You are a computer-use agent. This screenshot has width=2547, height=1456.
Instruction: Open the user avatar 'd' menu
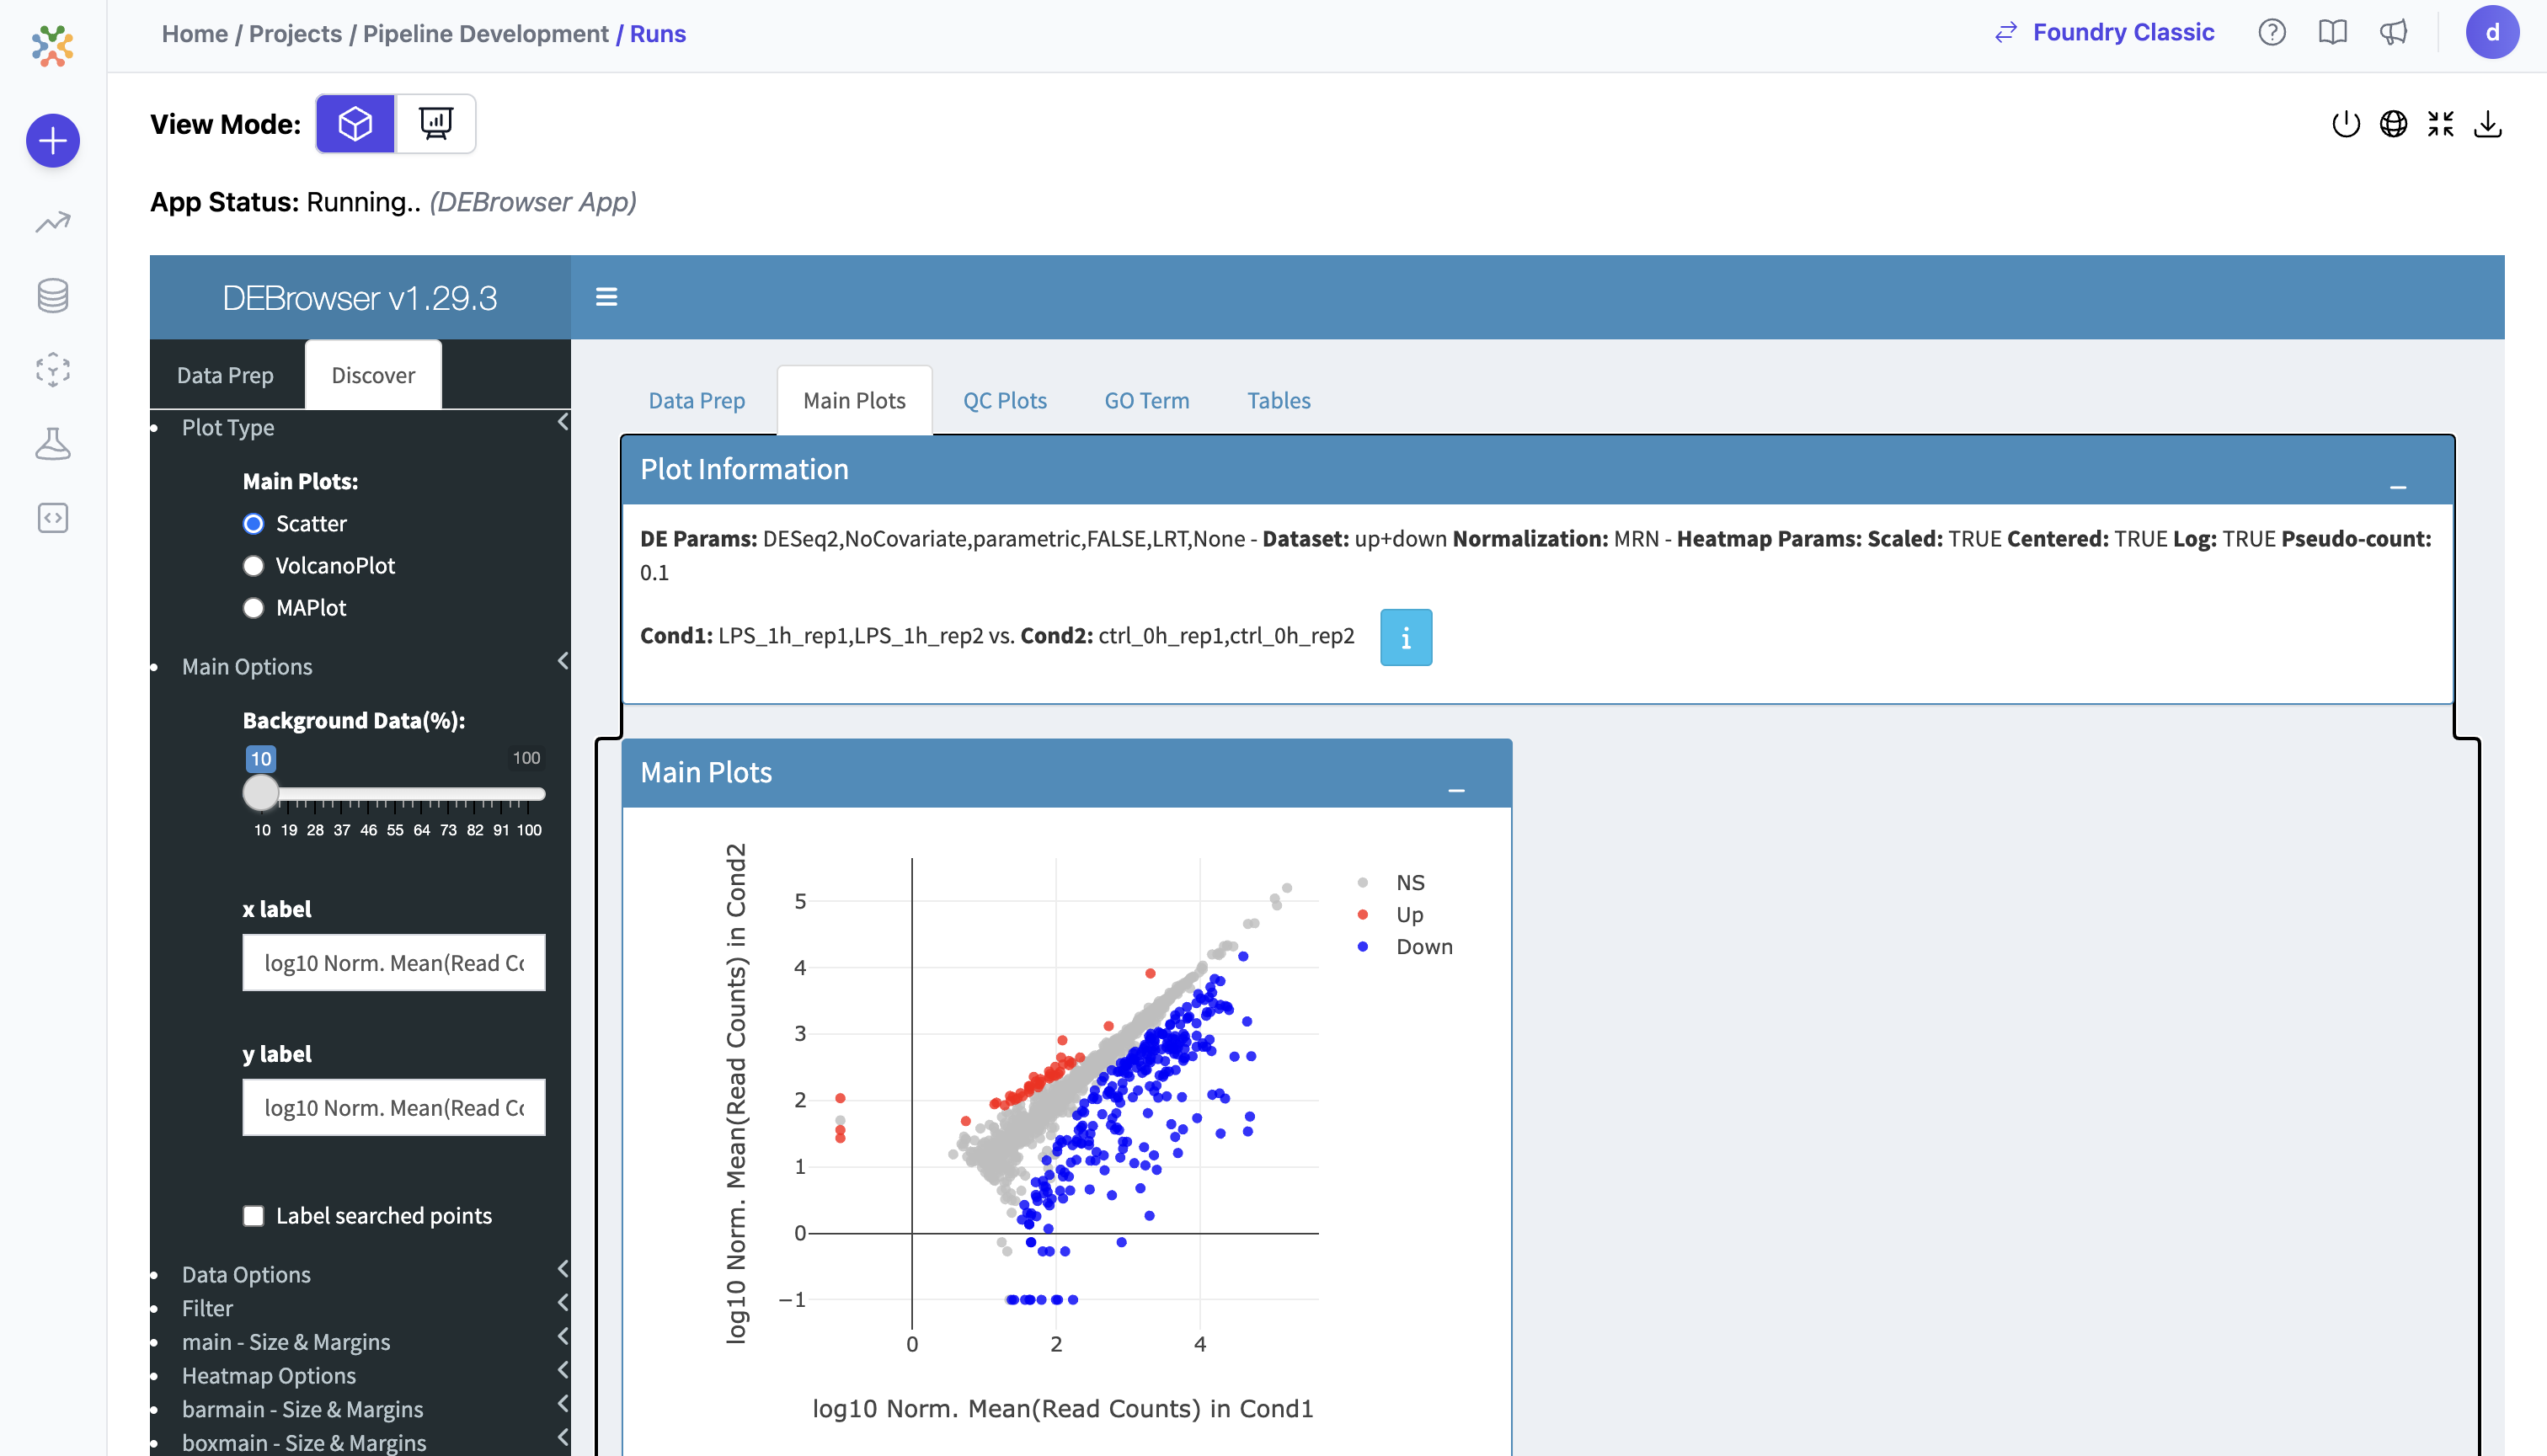(x=2492, y=33)
